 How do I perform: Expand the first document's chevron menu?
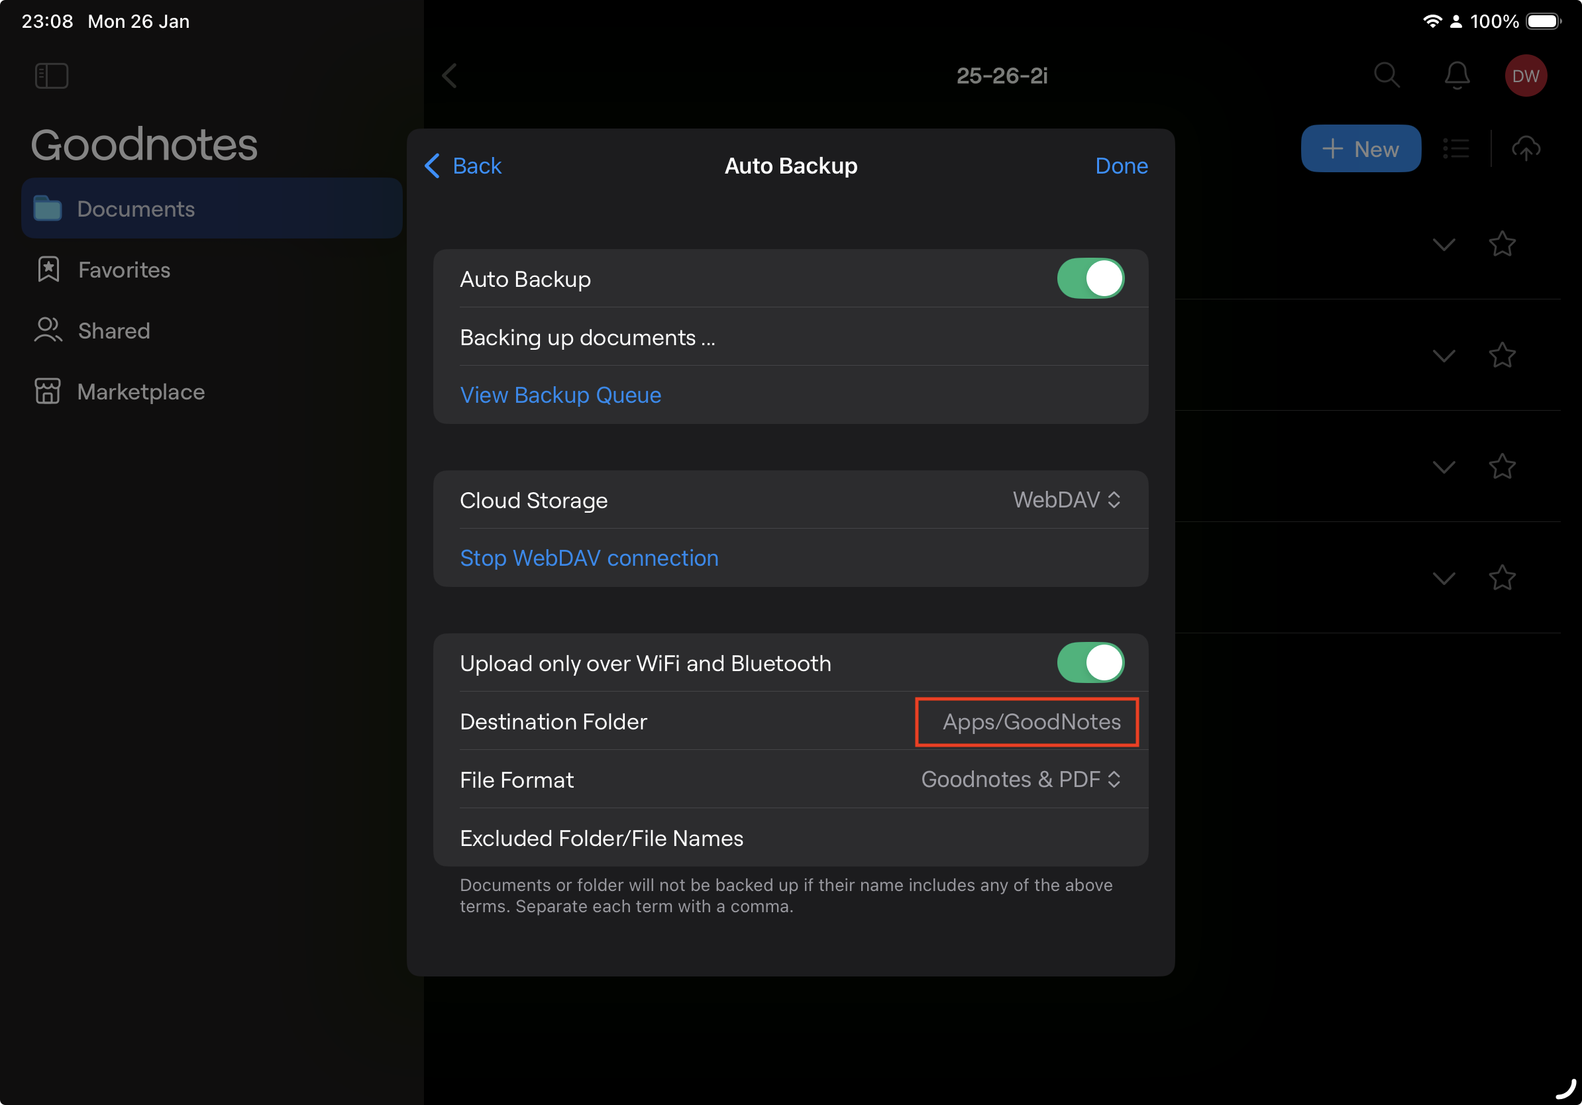coord(1444,244)
